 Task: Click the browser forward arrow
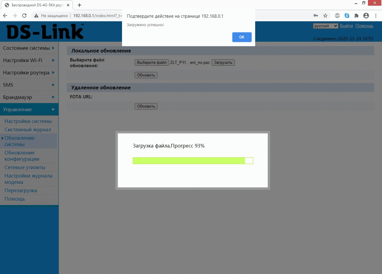click(x=15, y=16)
